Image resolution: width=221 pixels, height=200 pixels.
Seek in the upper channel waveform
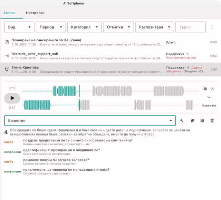tap(110, 91)
